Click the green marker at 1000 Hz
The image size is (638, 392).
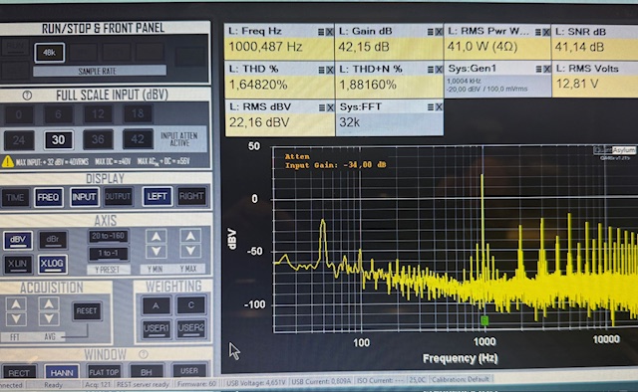click(x=484, y=321)
